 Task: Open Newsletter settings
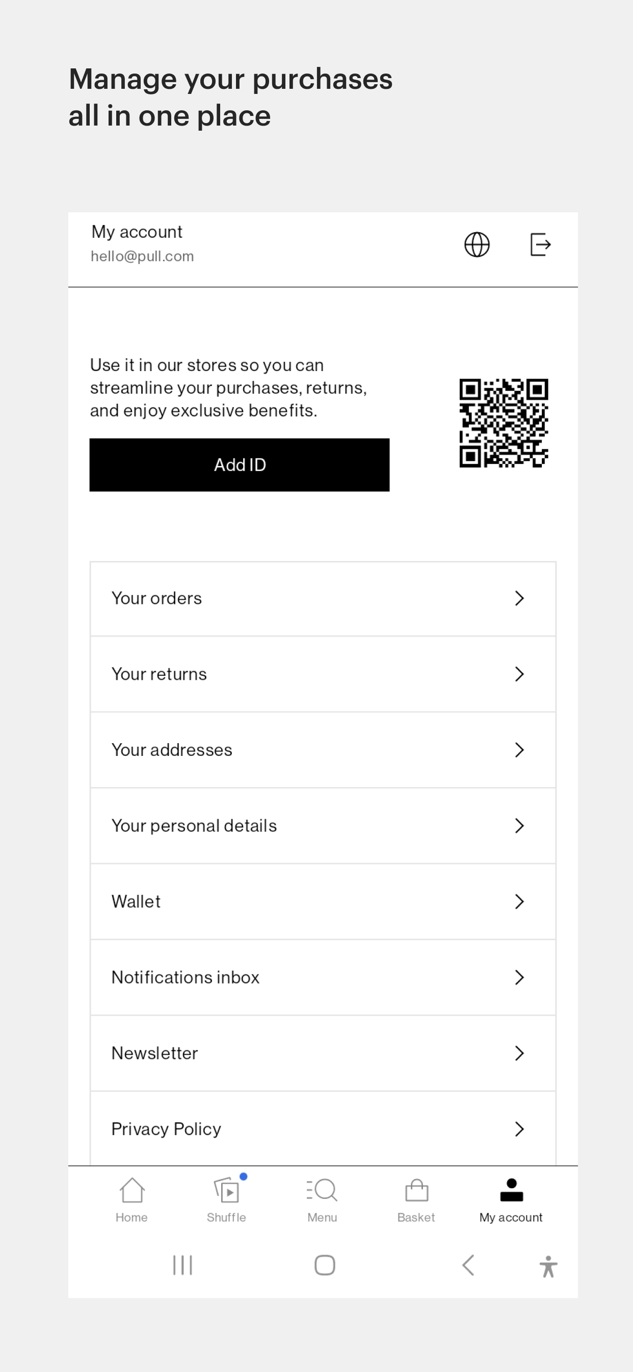coord(323,1053)
